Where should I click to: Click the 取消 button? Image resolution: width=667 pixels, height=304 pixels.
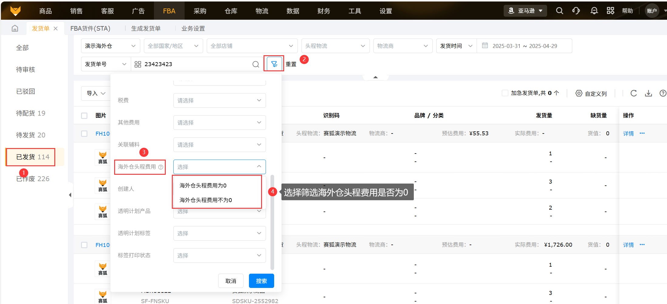click(x=231, y=281)
